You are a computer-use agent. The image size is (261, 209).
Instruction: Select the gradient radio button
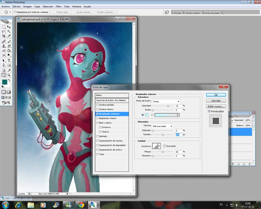click(152, 115)
